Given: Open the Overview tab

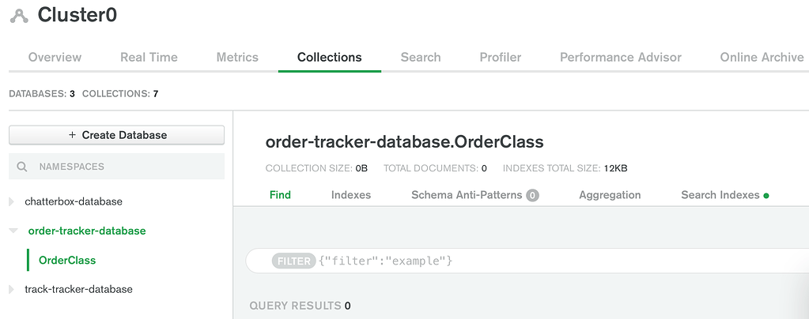Looking at the screenshot, I should click(x=55, y=57).
